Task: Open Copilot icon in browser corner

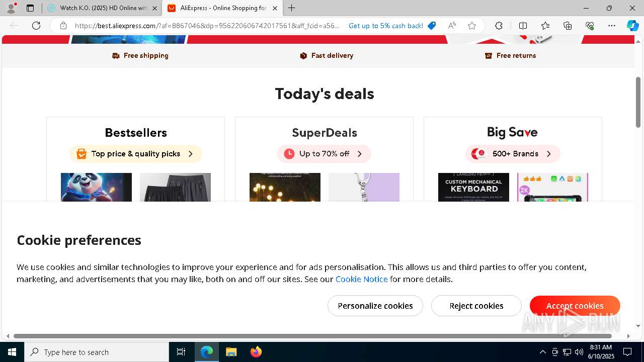Action: 632,26
